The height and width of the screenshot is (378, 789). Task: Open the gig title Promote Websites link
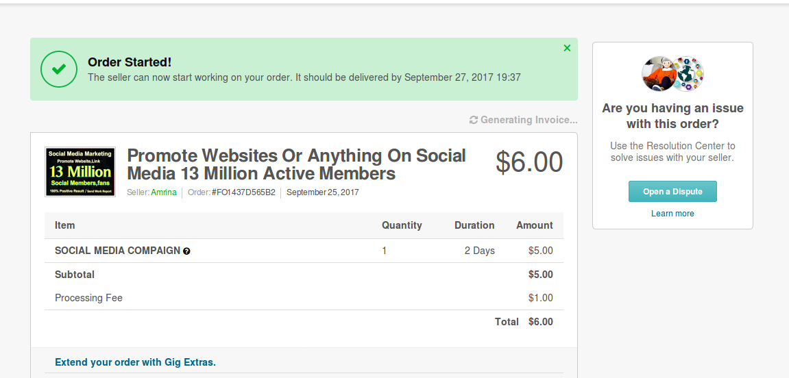pos(296,164)
